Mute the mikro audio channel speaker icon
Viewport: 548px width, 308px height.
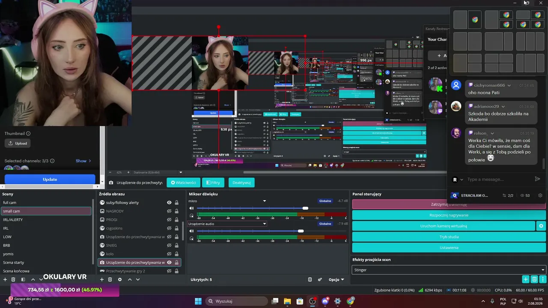click(x=192, y=208)
